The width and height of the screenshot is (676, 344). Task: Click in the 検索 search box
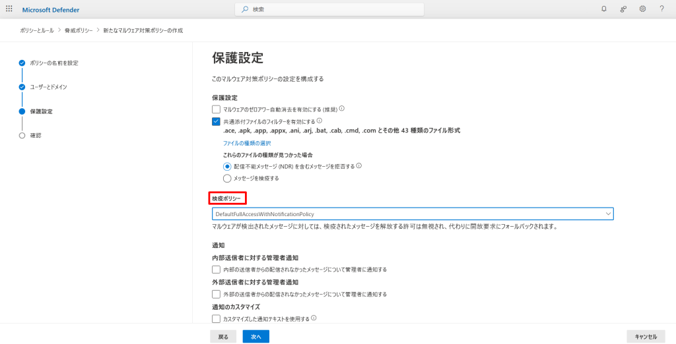pyautogui.click(x=329, y=9)
